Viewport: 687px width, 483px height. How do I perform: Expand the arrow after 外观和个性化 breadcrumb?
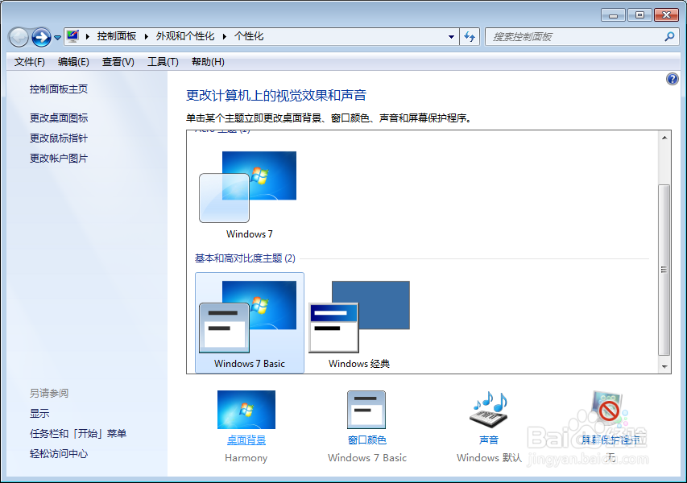point(225,36)
